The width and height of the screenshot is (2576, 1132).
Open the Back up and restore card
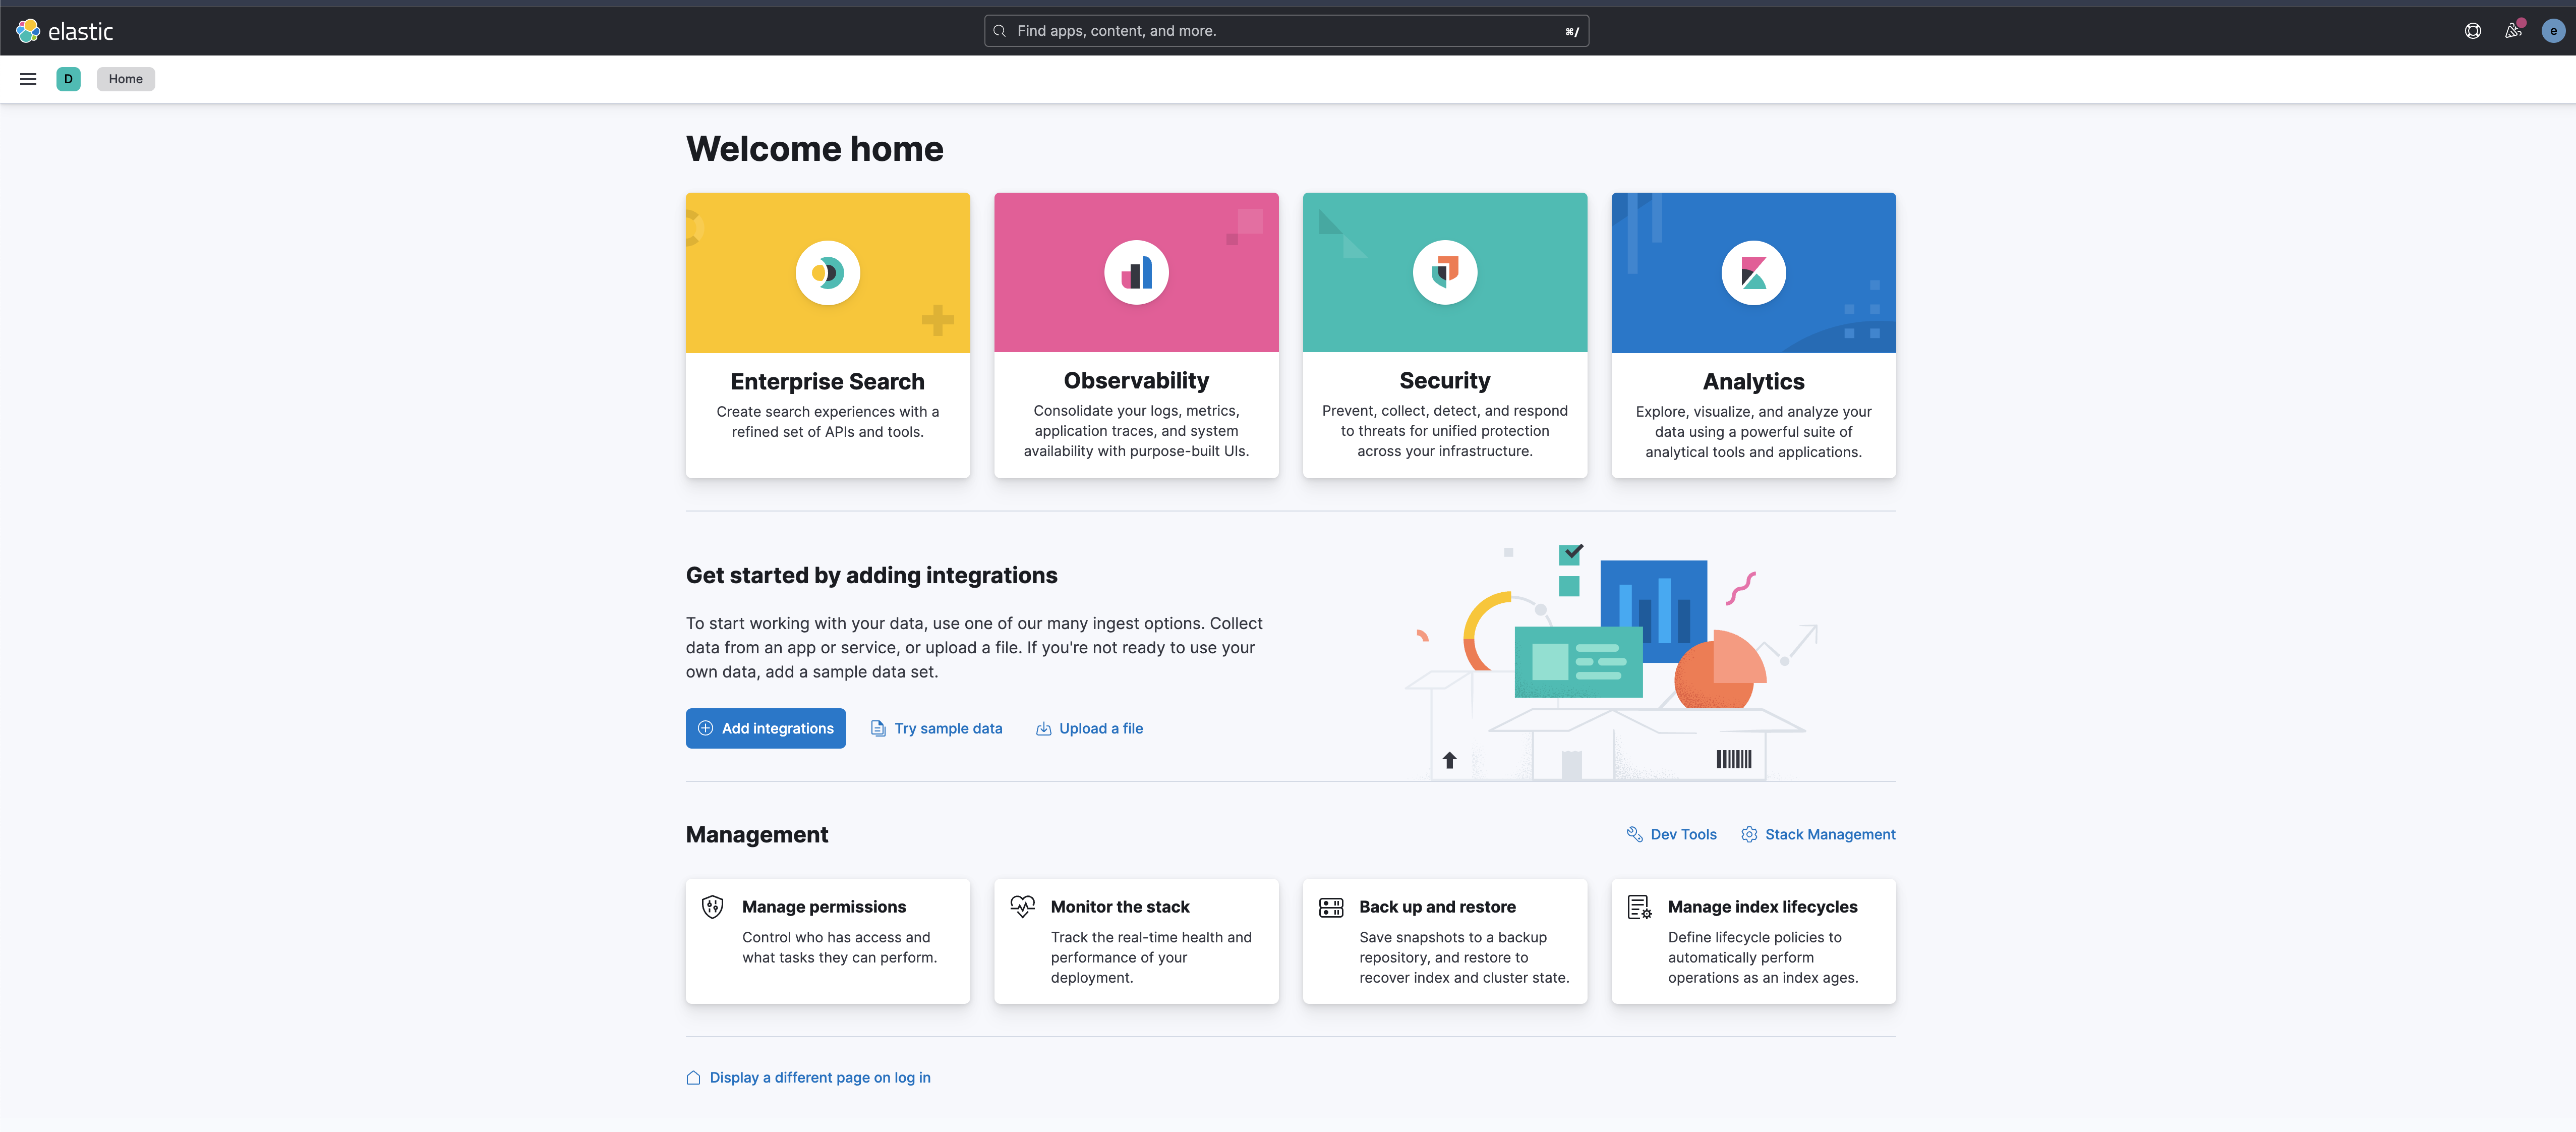point(1444,940)
